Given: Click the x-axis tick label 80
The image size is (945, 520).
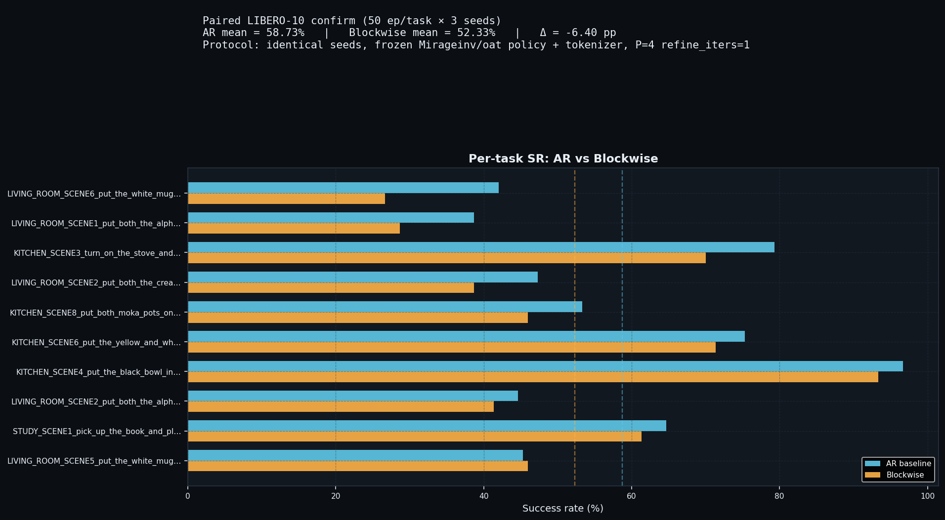Looking at the screenshot, I should pyautogui.click(x=779, y=496).
